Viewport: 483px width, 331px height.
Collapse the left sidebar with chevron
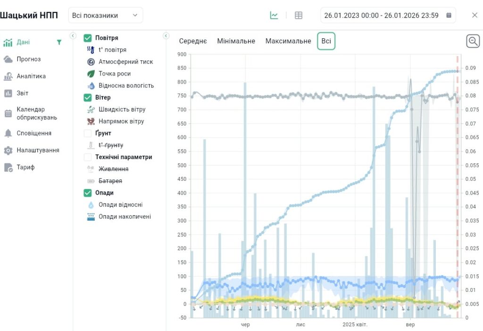(73, 35)
